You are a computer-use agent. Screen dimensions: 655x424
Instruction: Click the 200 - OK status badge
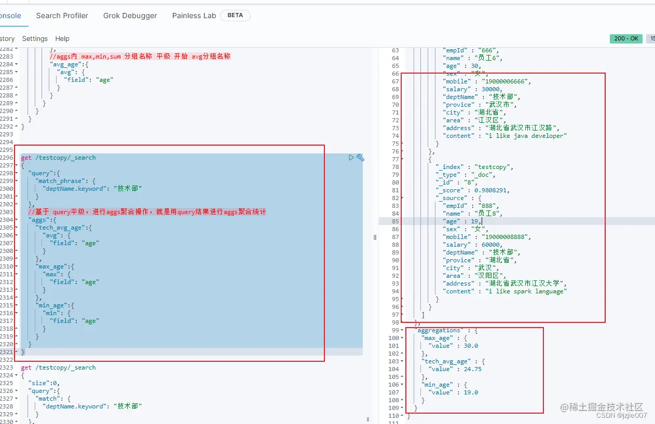626,38
